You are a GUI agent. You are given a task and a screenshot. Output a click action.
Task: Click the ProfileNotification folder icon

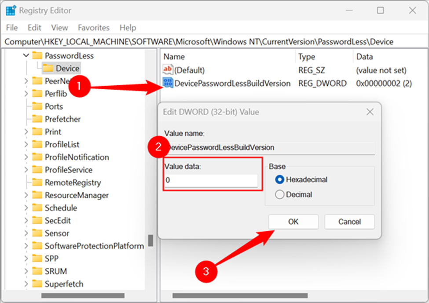pos(37,157)
